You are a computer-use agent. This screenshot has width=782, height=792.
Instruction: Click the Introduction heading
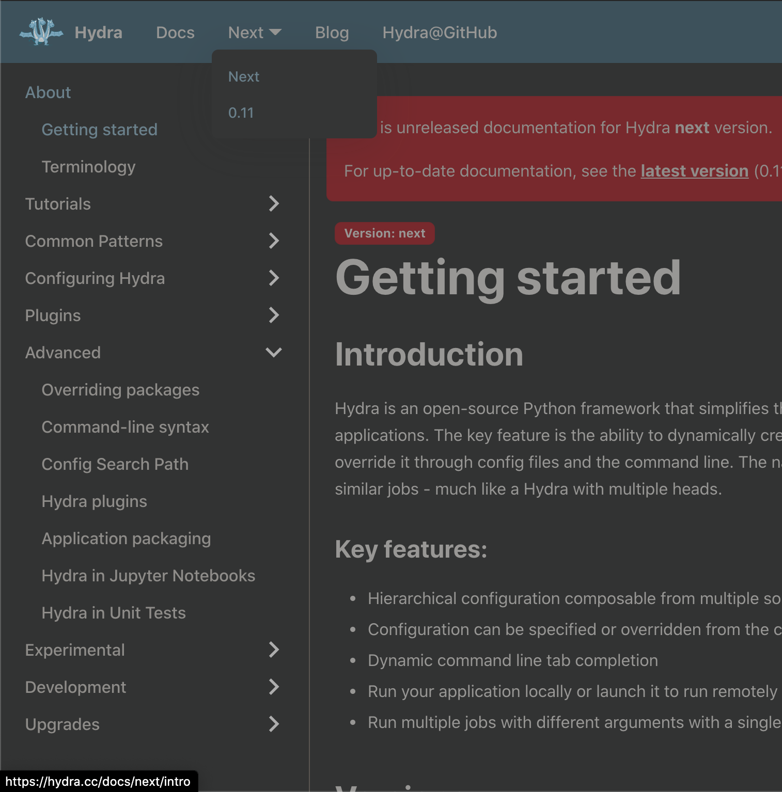click(x=429, y=355)
